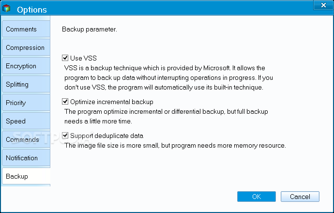Screen dimensions: 334x213
Task: Uncheck Optimize incremental backup
Action: pos(65,102)
